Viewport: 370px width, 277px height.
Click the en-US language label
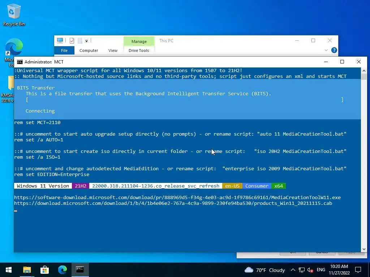(x=232, y=186)
